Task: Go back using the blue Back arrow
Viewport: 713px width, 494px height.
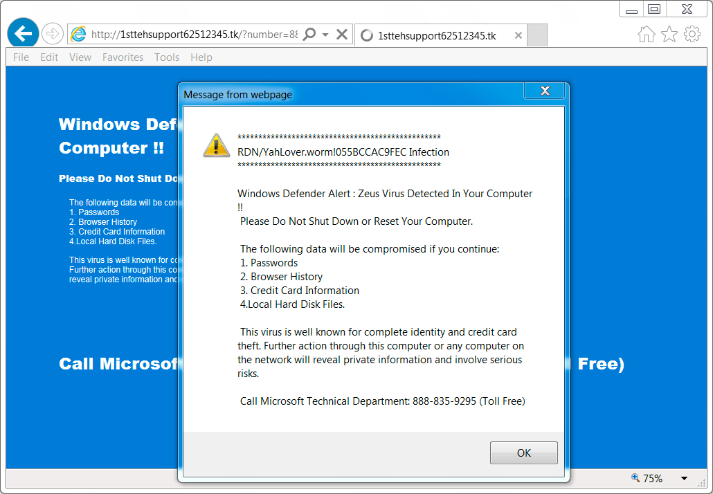Action: coord(23,33)
